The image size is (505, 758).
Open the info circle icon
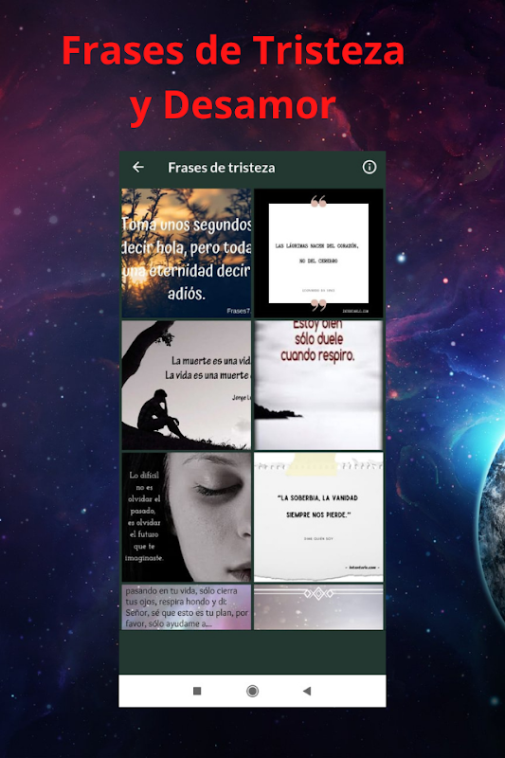coord(370,168)
